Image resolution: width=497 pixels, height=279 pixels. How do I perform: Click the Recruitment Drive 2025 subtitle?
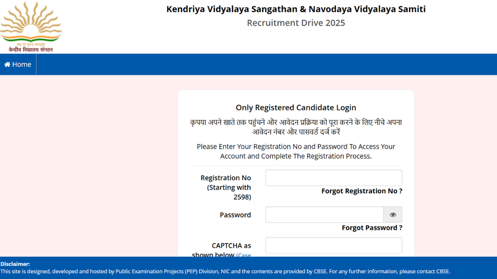296,23
